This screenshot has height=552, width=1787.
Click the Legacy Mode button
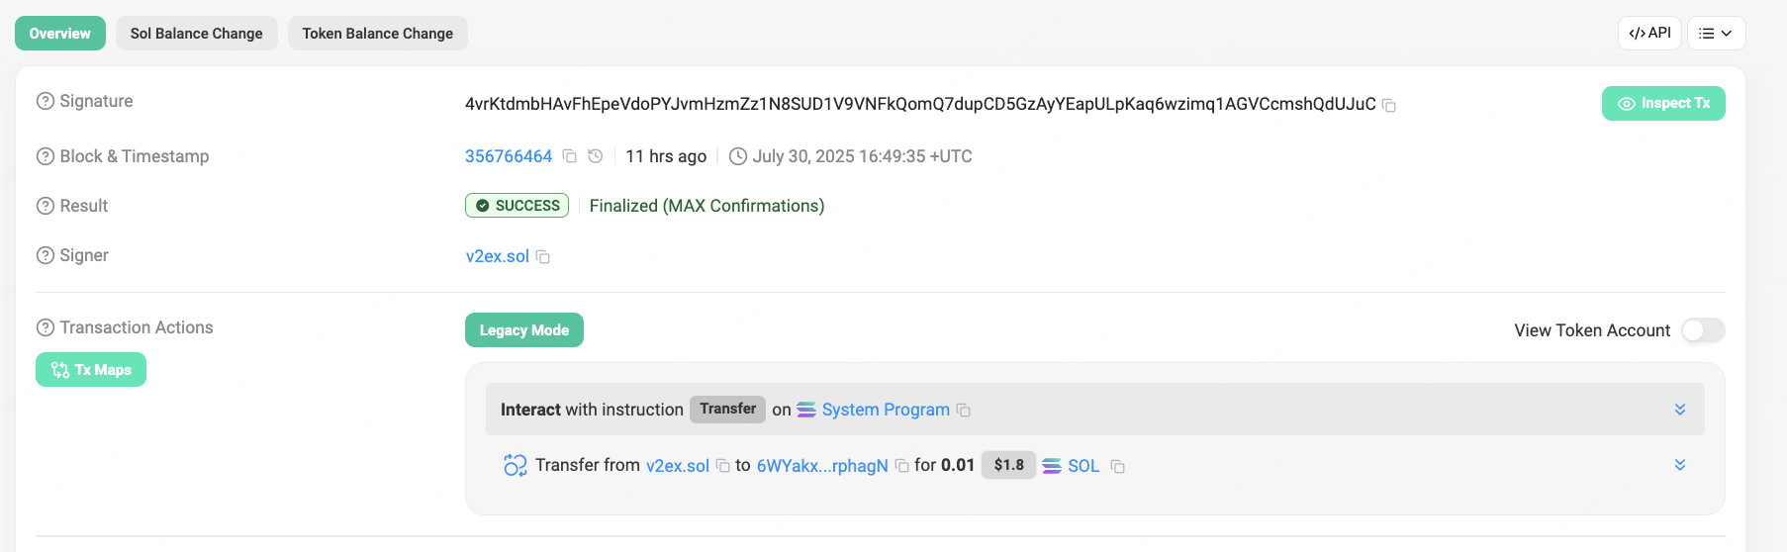pos(523,330)
